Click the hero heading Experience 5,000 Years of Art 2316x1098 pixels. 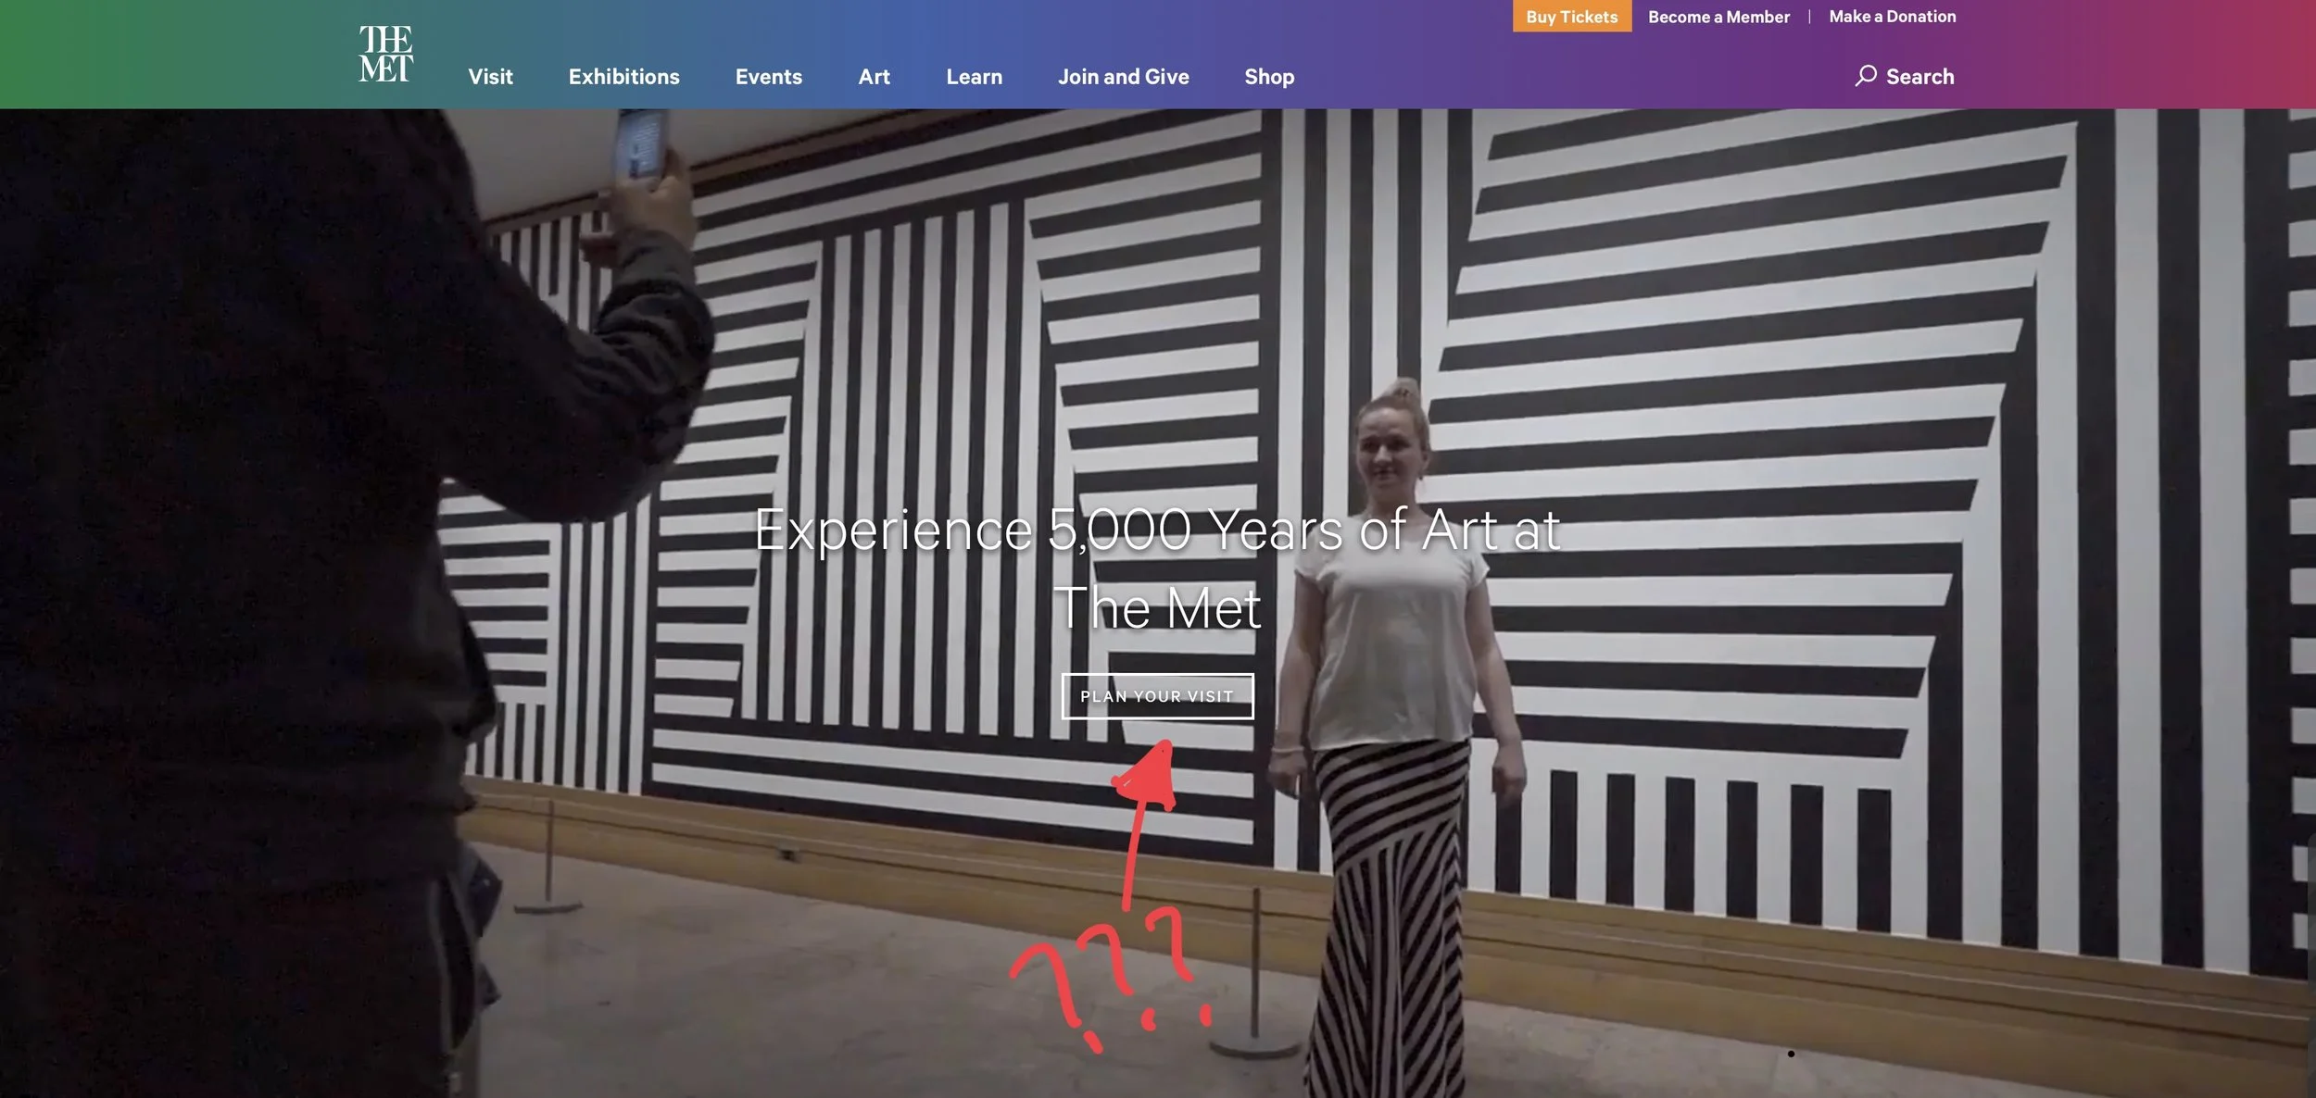1157,568
